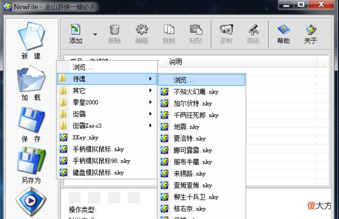339x219 pixels.
Task: Select 服布半藏.nky in the submenu
Action: [202, 162]
